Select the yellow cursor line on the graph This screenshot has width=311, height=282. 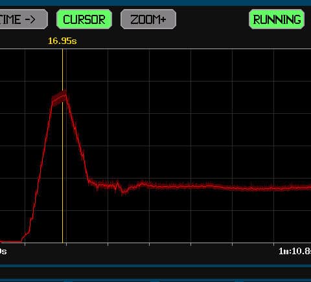coord(63,146)
